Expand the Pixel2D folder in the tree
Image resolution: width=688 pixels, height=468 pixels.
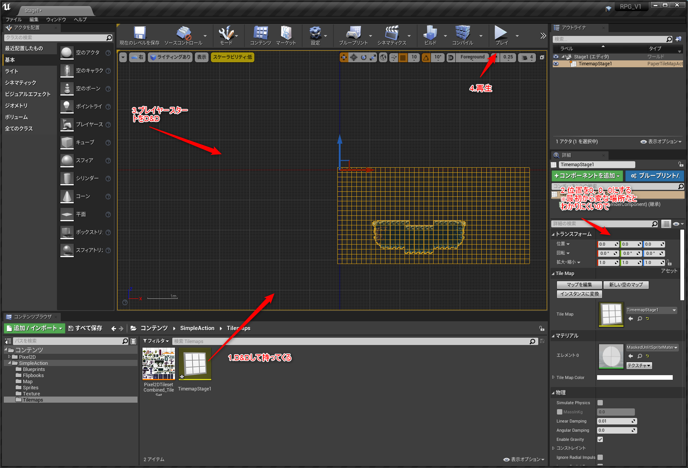point(9,357)
